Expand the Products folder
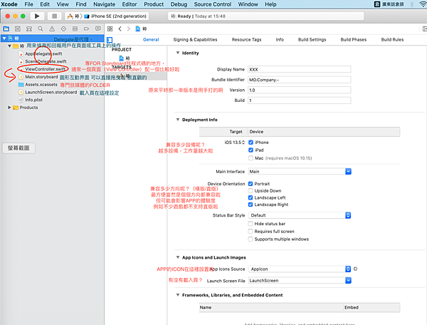 click(9, 108)
